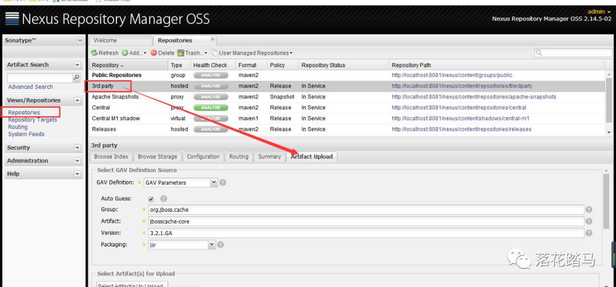Open the groups/public repository path link
Screen dimensions: 616x287
[x=452, y=75]
